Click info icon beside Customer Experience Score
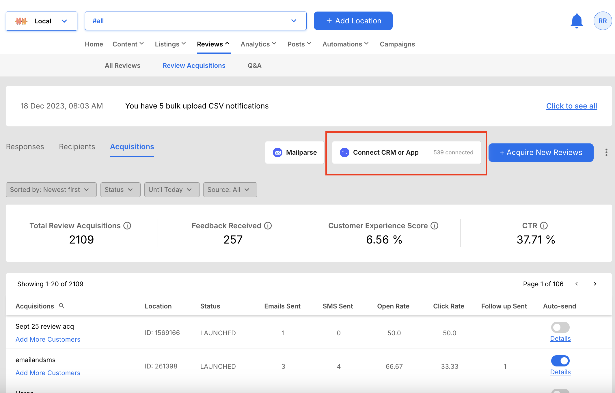 pyautogui.click(x=434, y=226)
